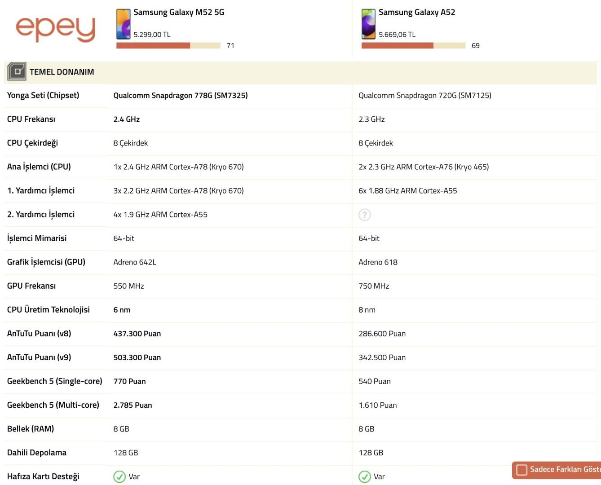Open the Samsung Galaxy M52 5G product link
This screenshot has width=601, height=485.
[x=179, y=12]
